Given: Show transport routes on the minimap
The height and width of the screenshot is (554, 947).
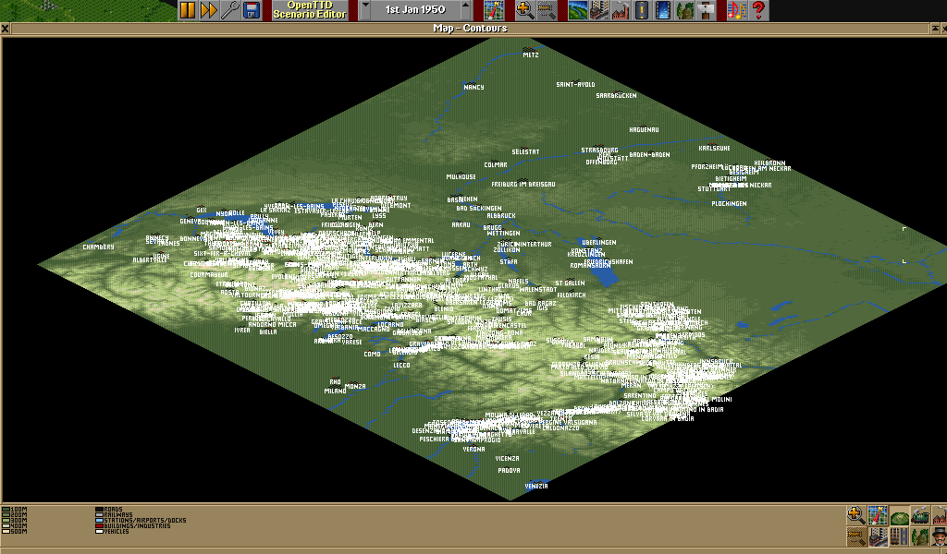Looking at the screenshot, I should click(899, 536).
